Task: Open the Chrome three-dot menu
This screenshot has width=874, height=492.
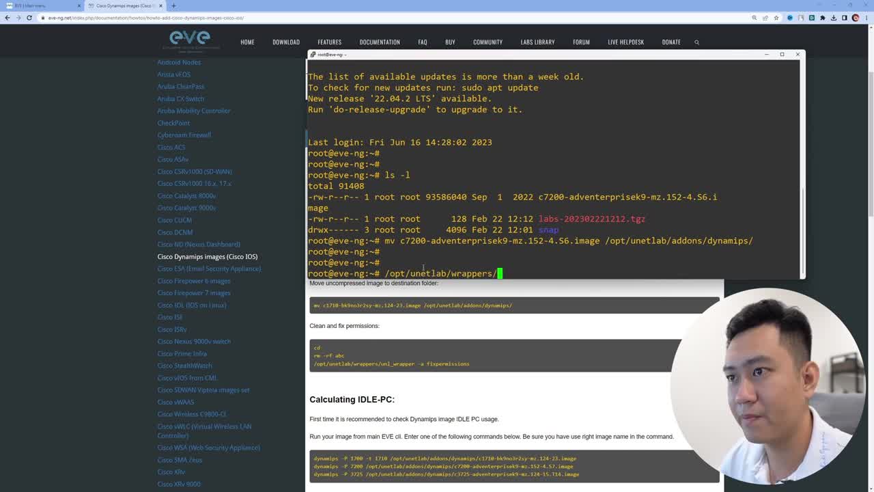Action: coord(866,18)
